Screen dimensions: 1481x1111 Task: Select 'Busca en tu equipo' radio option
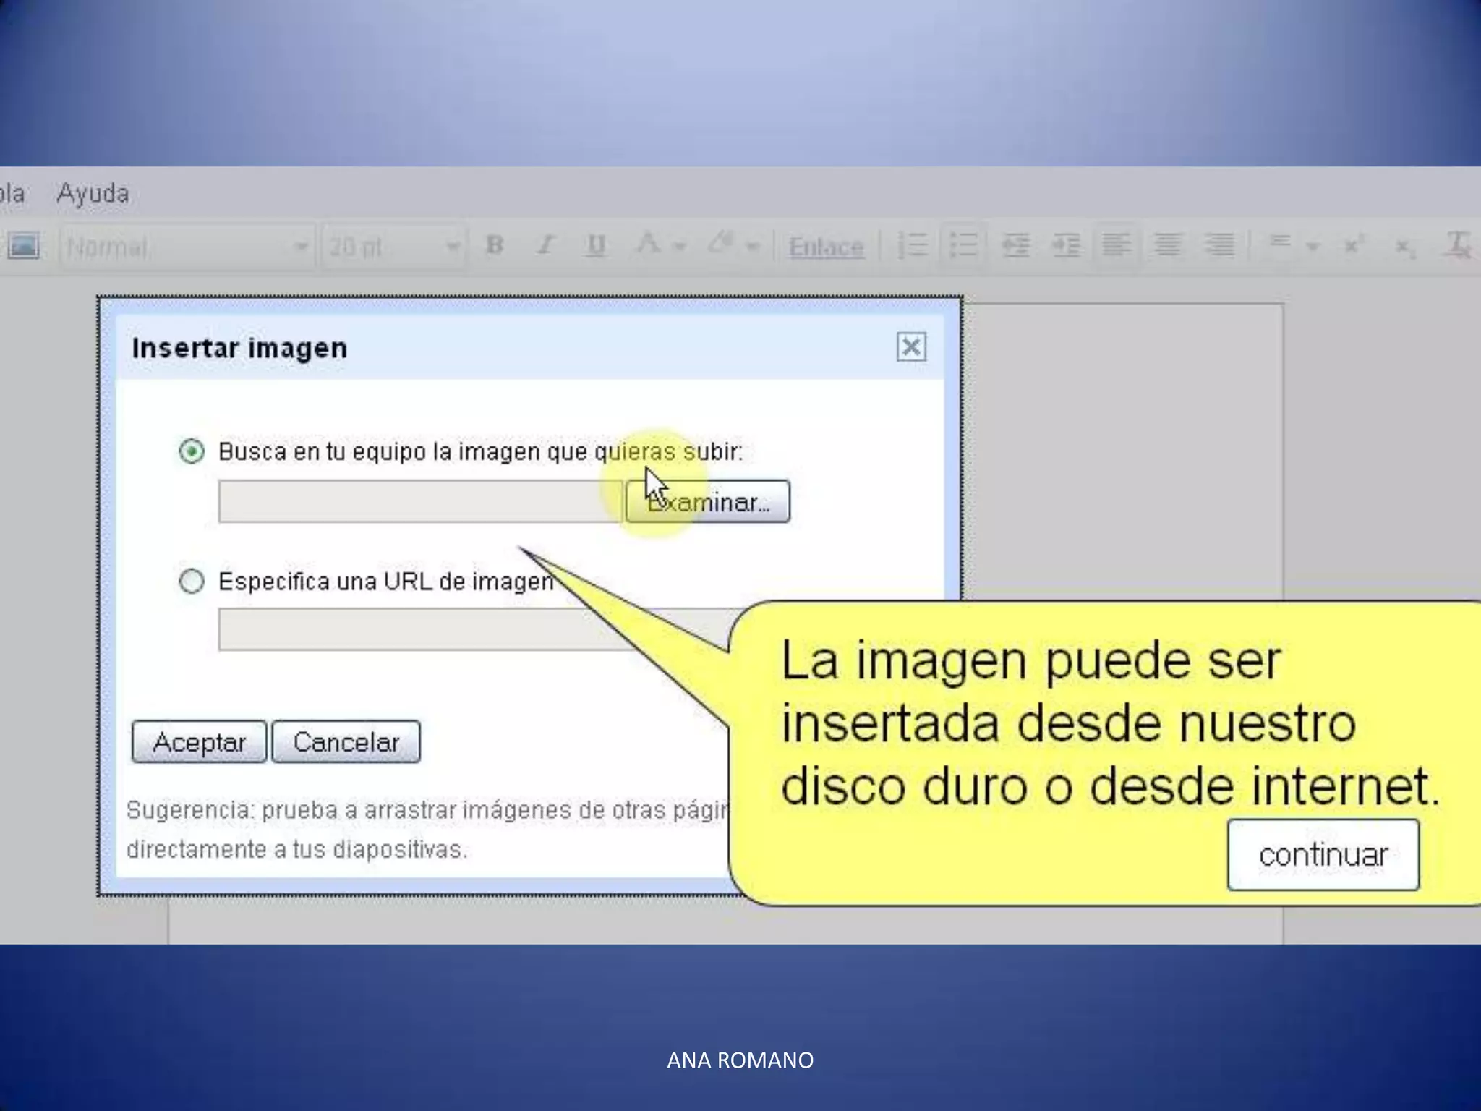(x=192, y=451)
